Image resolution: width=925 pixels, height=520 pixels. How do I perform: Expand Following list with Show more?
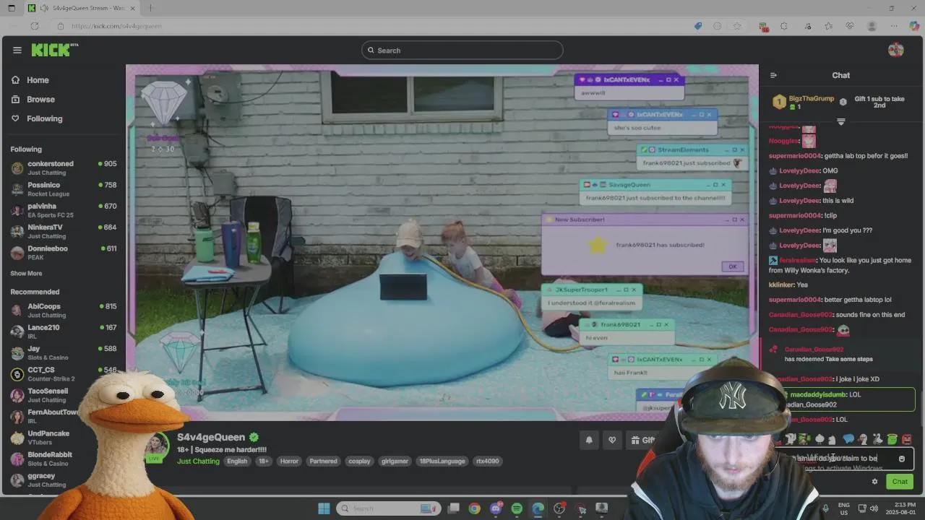point(26,274)
